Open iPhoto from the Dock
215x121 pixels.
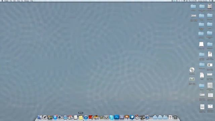(x=96, y=117)
